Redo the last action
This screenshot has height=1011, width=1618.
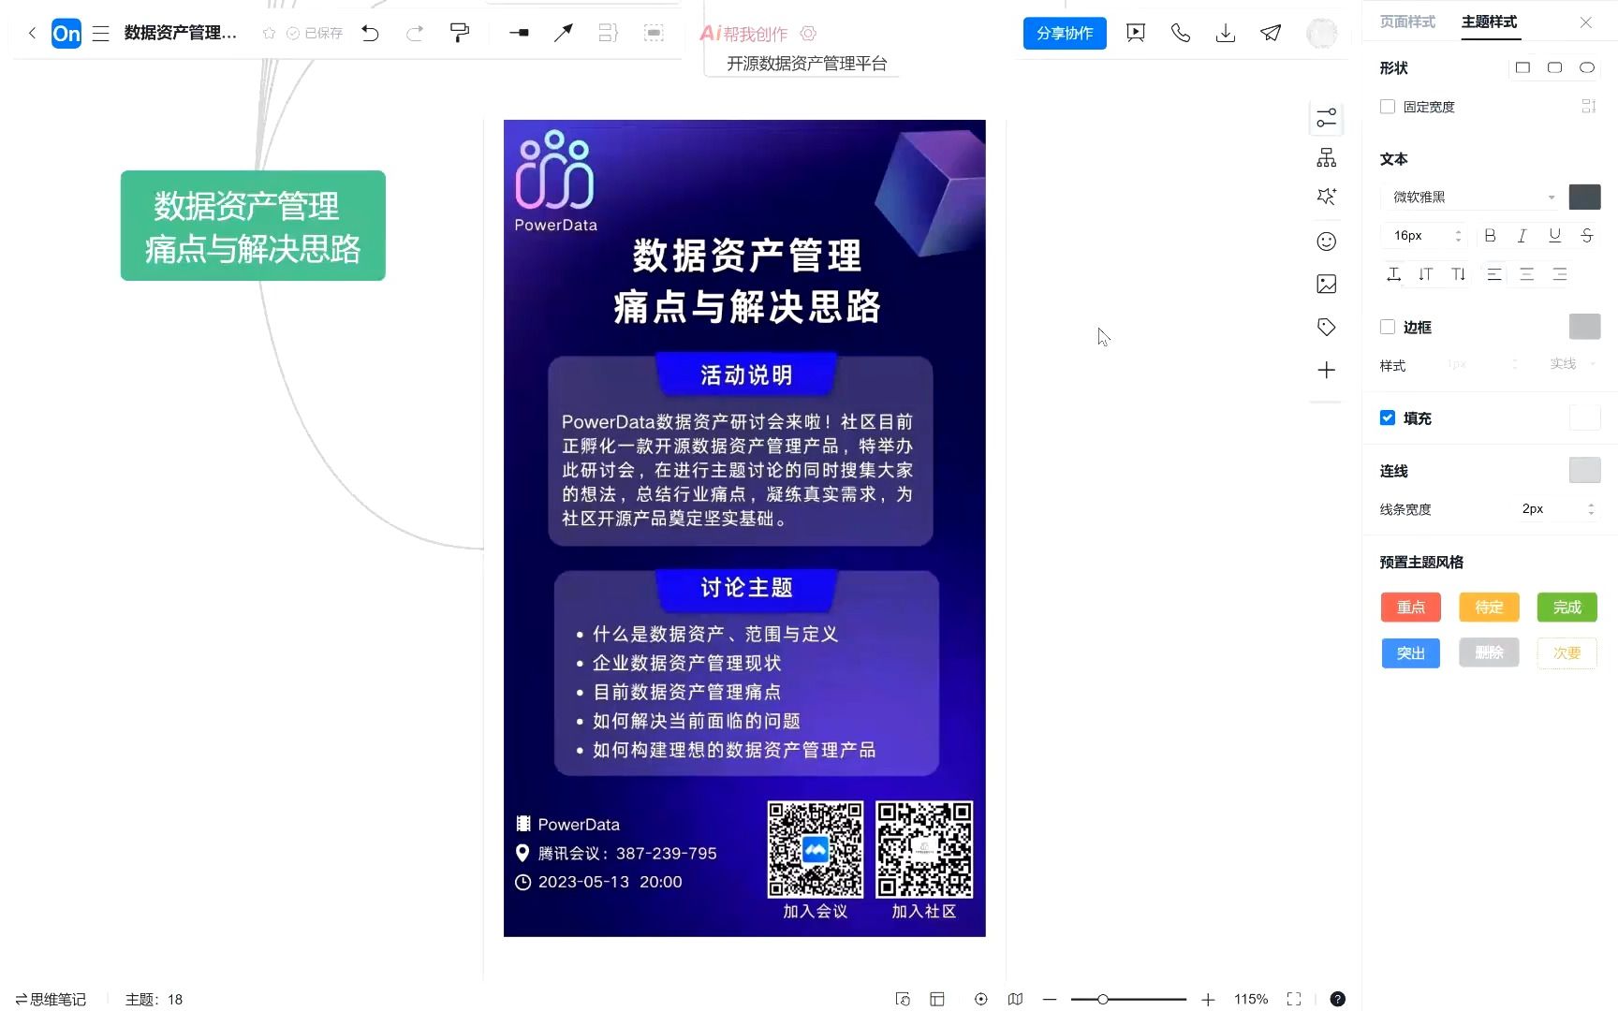[x=415, y=34]
